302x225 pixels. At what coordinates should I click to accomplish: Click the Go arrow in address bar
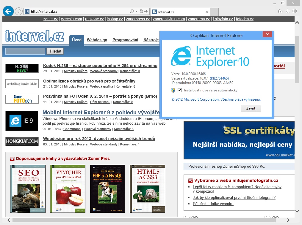pos(146,11)
